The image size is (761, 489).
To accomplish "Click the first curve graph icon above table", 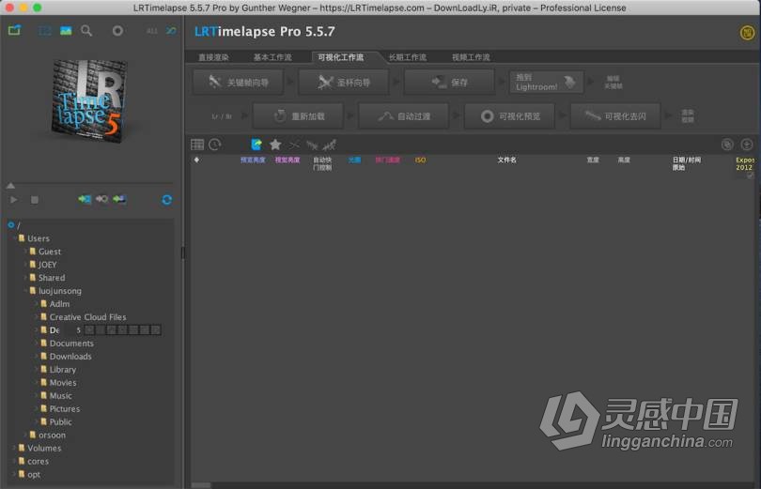I will pyautogui.click(x=312, y=145).
